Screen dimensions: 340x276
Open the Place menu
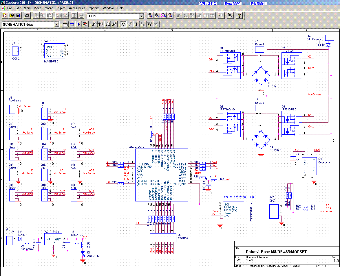click(x=38, y=8)
